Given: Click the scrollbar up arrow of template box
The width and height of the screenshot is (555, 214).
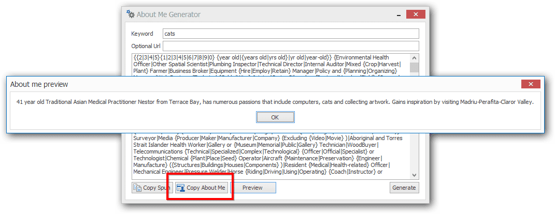Looking at the screenshot, I should pyautogui.click(x=415, y=57).
